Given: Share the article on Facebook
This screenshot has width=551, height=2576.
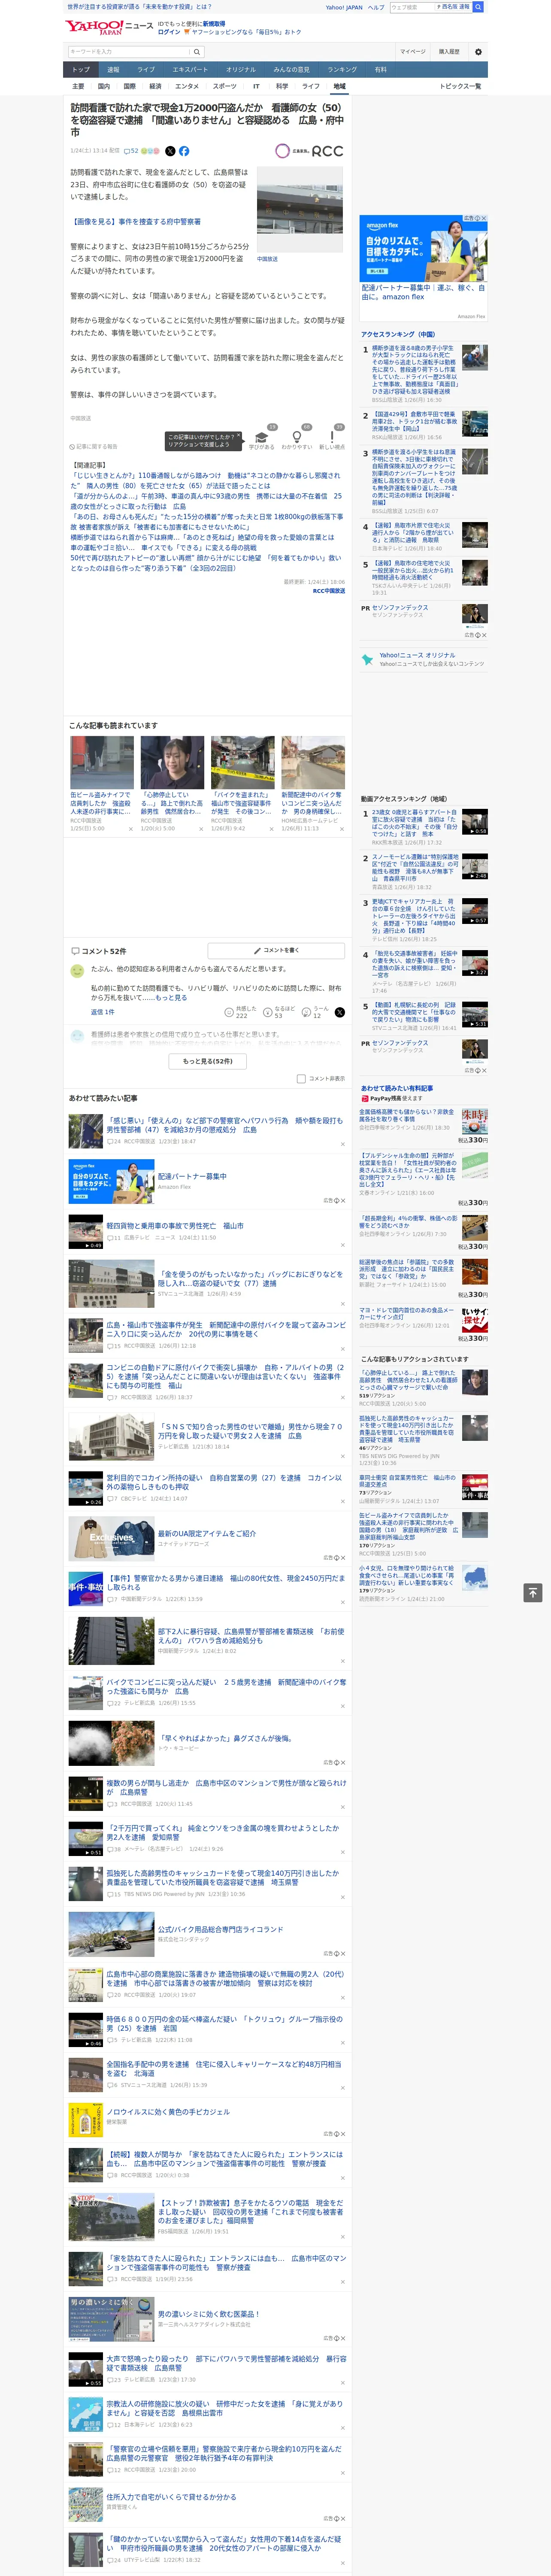Looking at the screenshot, I should point(184,151).
